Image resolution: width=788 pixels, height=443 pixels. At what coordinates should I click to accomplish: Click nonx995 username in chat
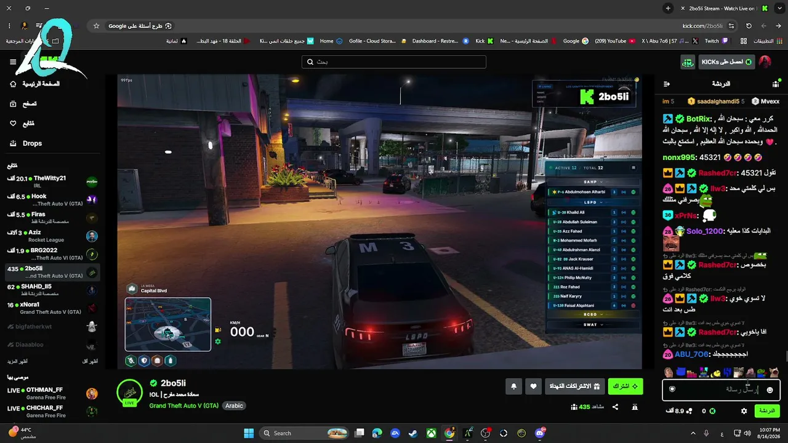pyautogui.click(x=679, y=158)
